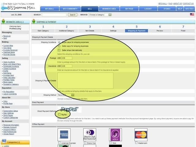
Task: Tick the Solo checkbox
Action: [111, 143]
